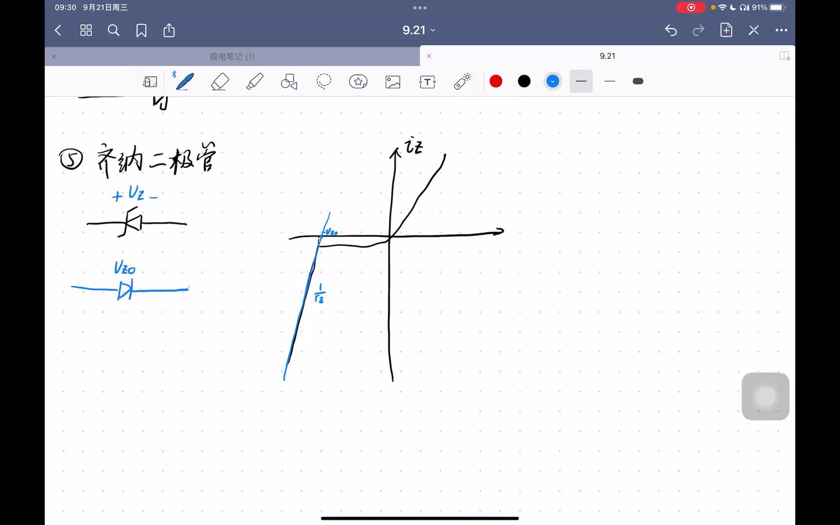Open the thumbnail grid view
The width and height of the screenshot is (840, 525).
86,31
